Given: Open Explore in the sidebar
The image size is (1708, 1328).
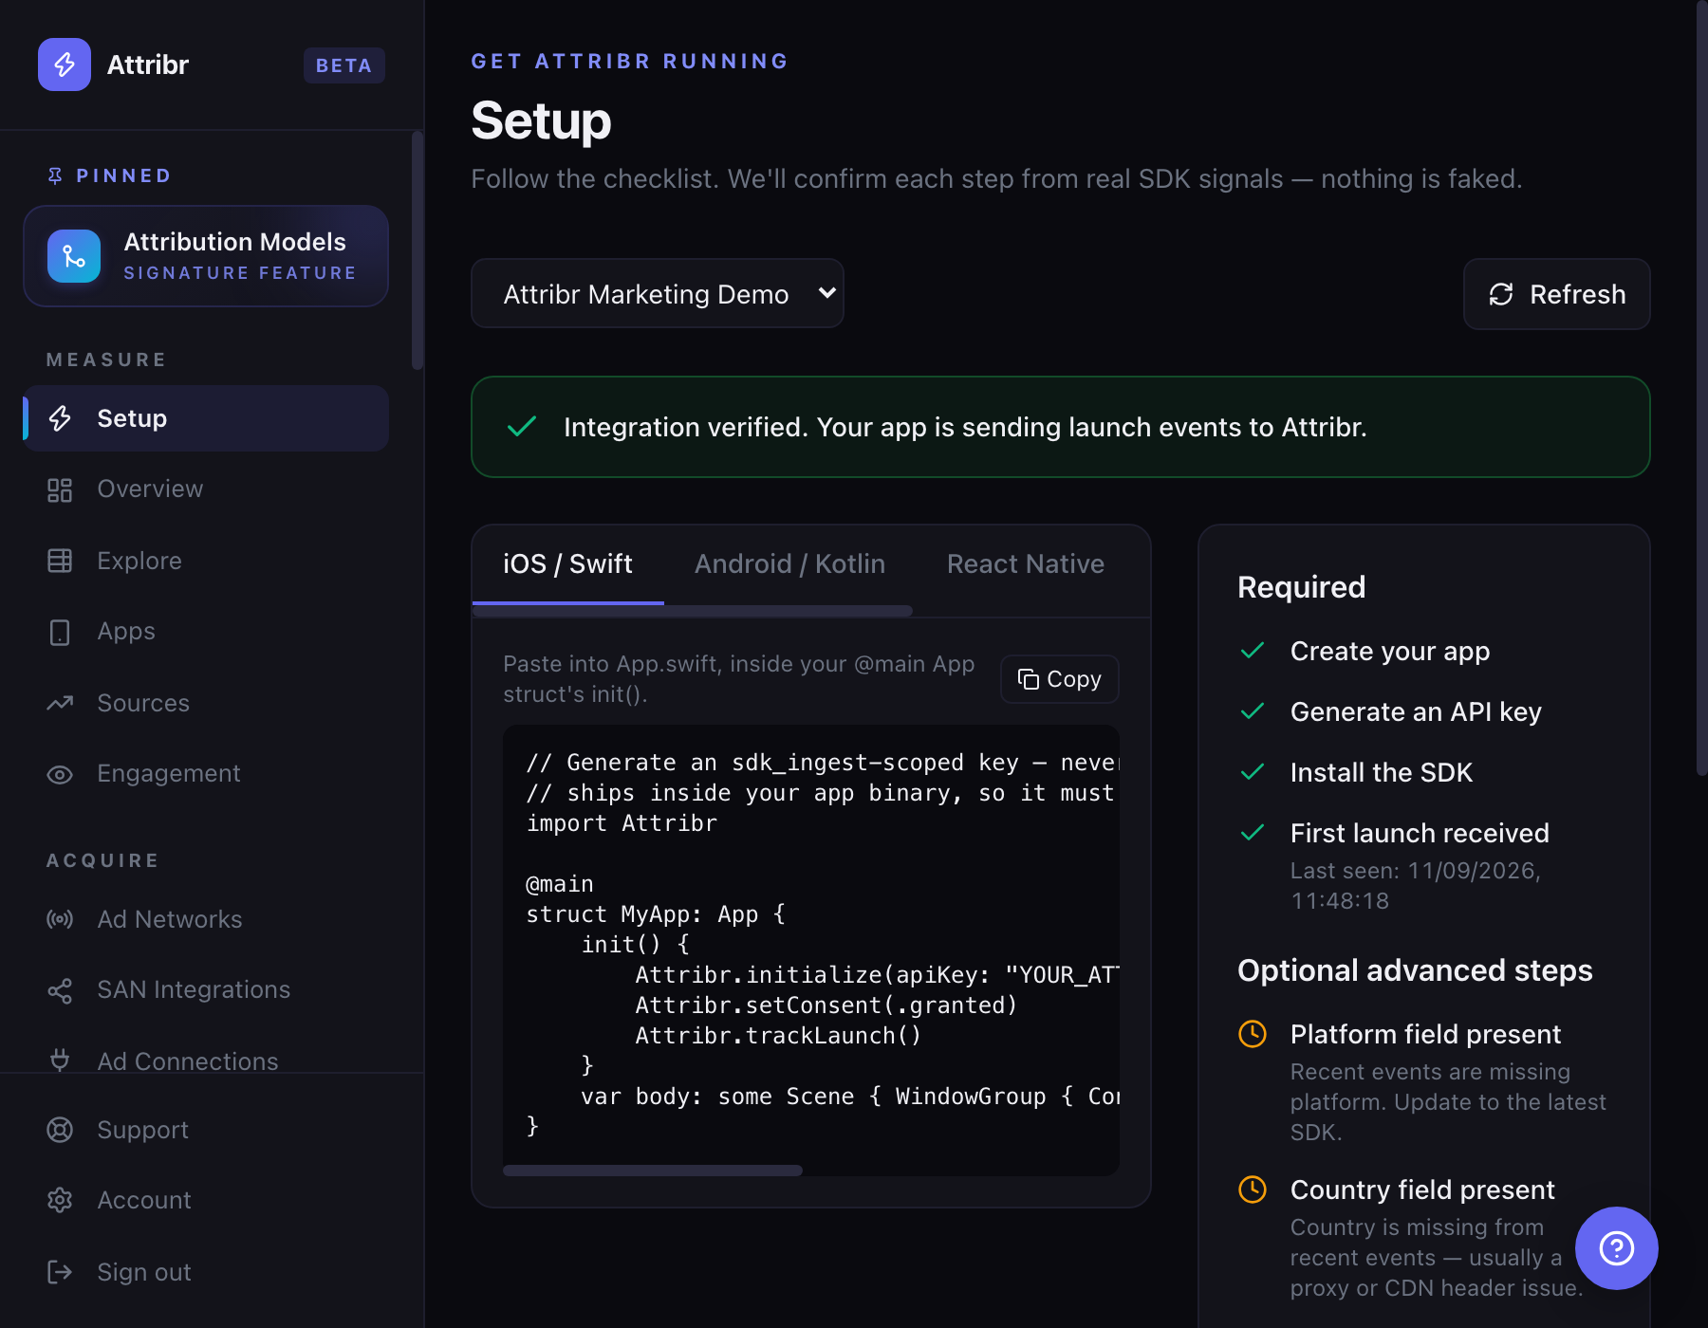Looking at the screenshot, I should (206, 561).
